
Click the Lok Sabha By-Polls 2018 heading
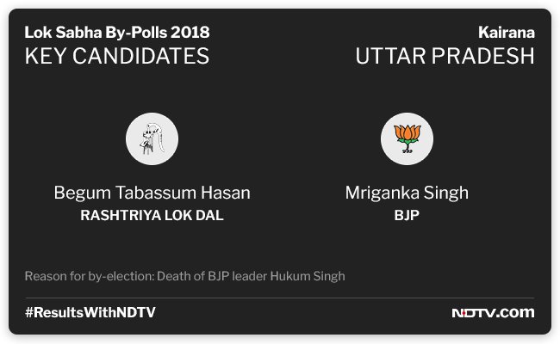[x=117, y=33]
